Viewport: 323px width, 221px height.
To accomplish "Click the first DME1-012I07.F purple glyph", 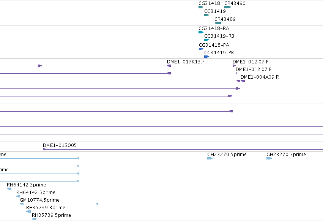I will pos(234,66).
